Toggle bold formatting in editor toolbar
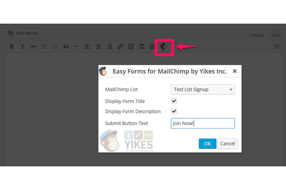Image resolution: width=286 pixels, height=190 pixels. tap(12, 46)
